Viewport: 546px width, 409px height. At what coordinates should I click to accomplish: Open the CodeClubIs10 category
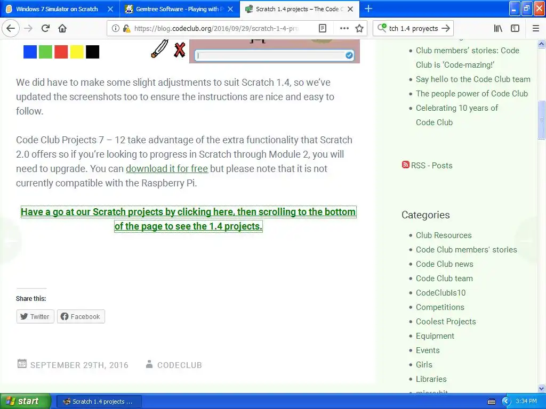tap(440, 293)
